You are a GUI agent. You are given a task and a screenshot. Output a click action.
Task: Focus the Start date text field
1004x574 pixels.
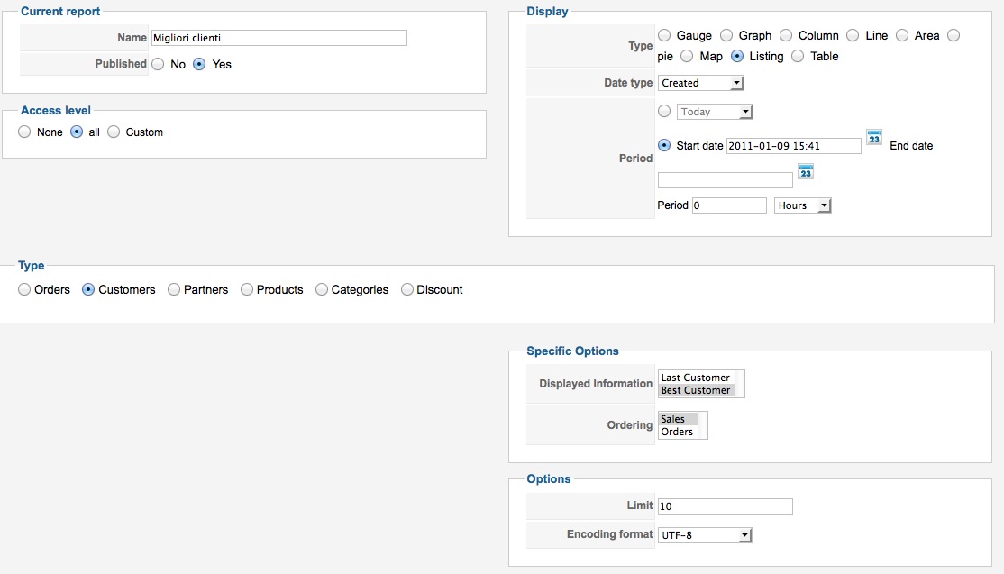pos(793,146)
